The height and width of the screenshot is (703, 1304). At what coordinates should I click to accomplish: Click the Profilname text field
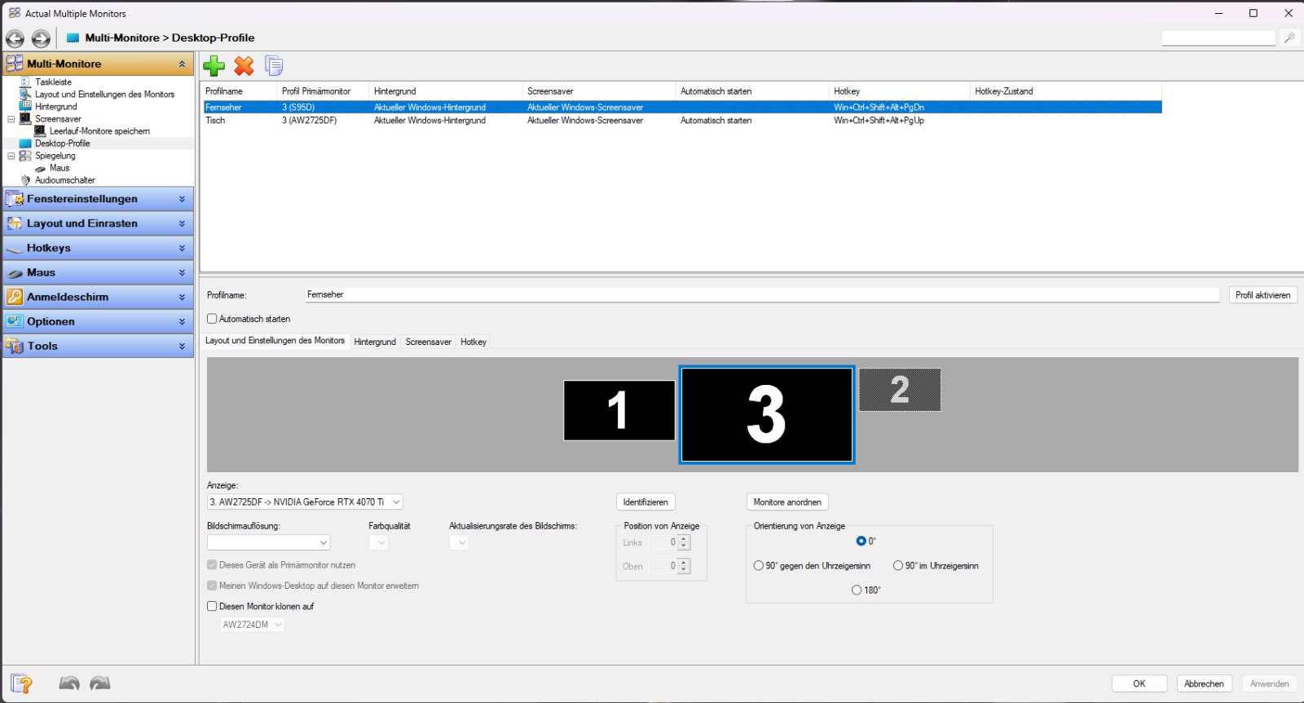(762, 295)
